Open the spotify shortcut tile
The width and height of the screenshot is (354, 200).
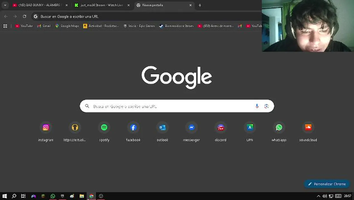pyautogui.click(x=104, y=132)
